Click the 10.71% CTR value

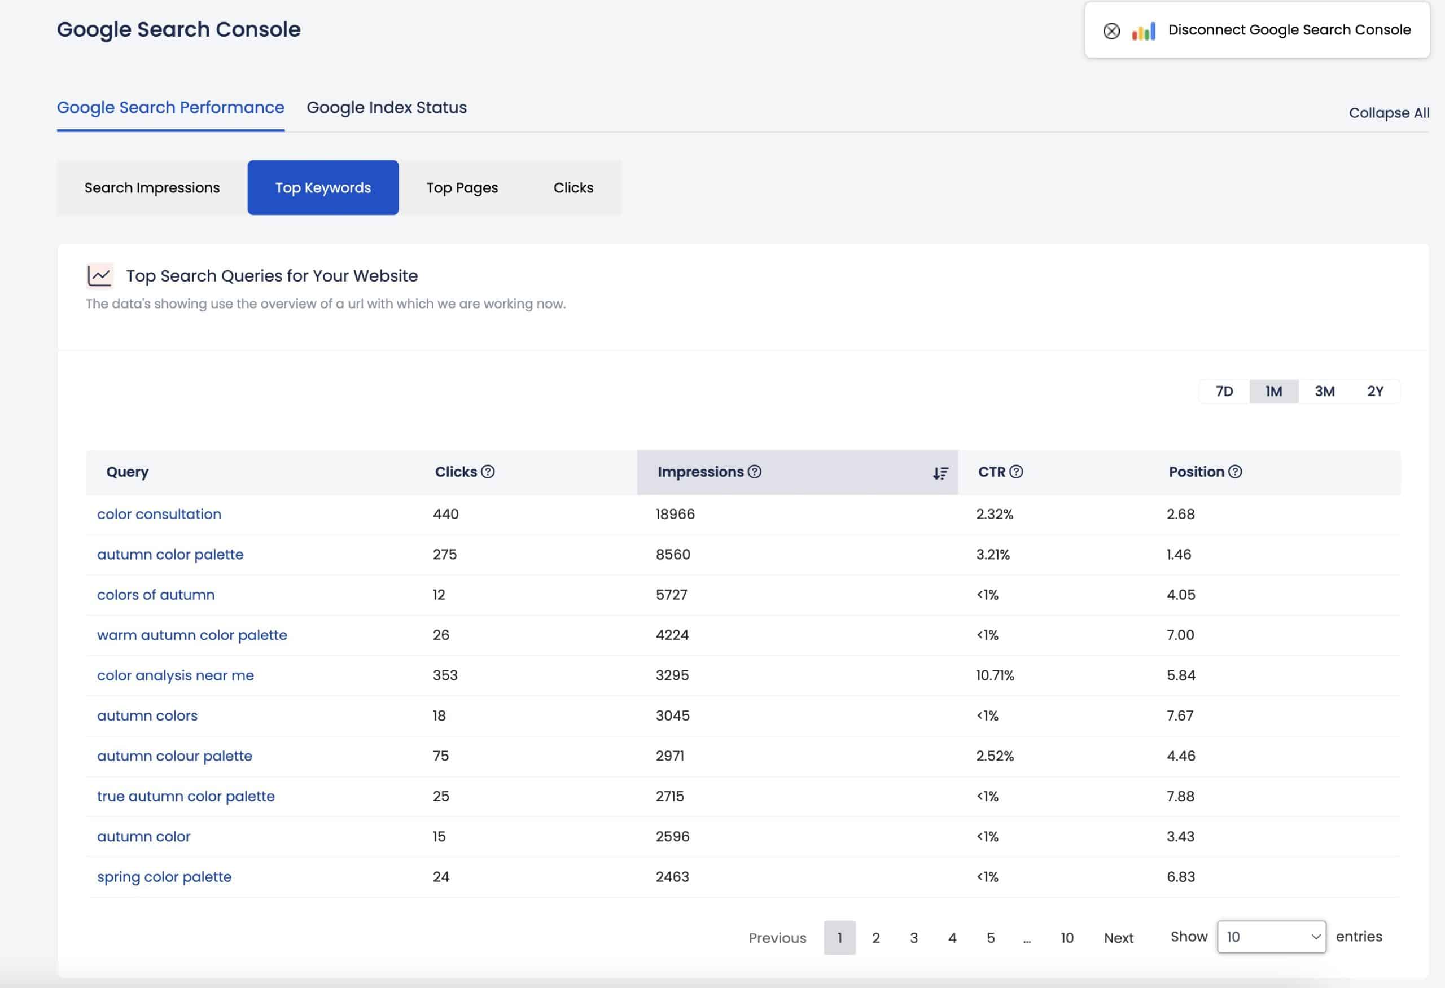coord(995,675)
